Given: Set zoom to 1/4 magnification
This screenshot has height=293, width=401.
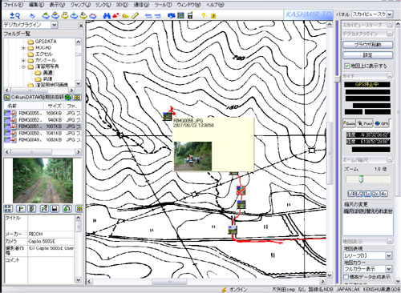Looking at the screenshot, I should [x=351, y=194].
